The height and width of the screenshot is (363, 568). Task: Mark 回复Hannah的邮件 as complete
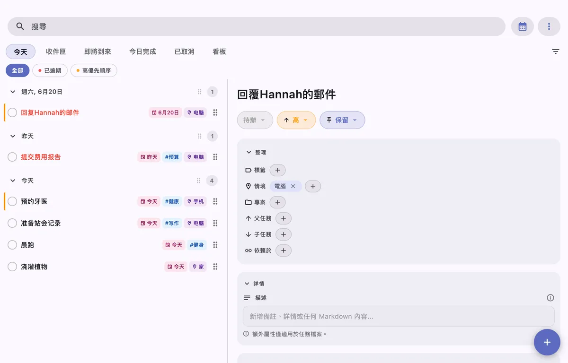coord(12,112)
